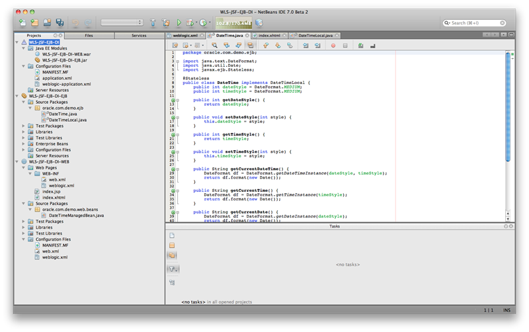Screen dimensions: 529x332
Task: Collapse the WLS-JSF-EJB-DI root node
Action: pyautogui.click(x=17, y=42)
